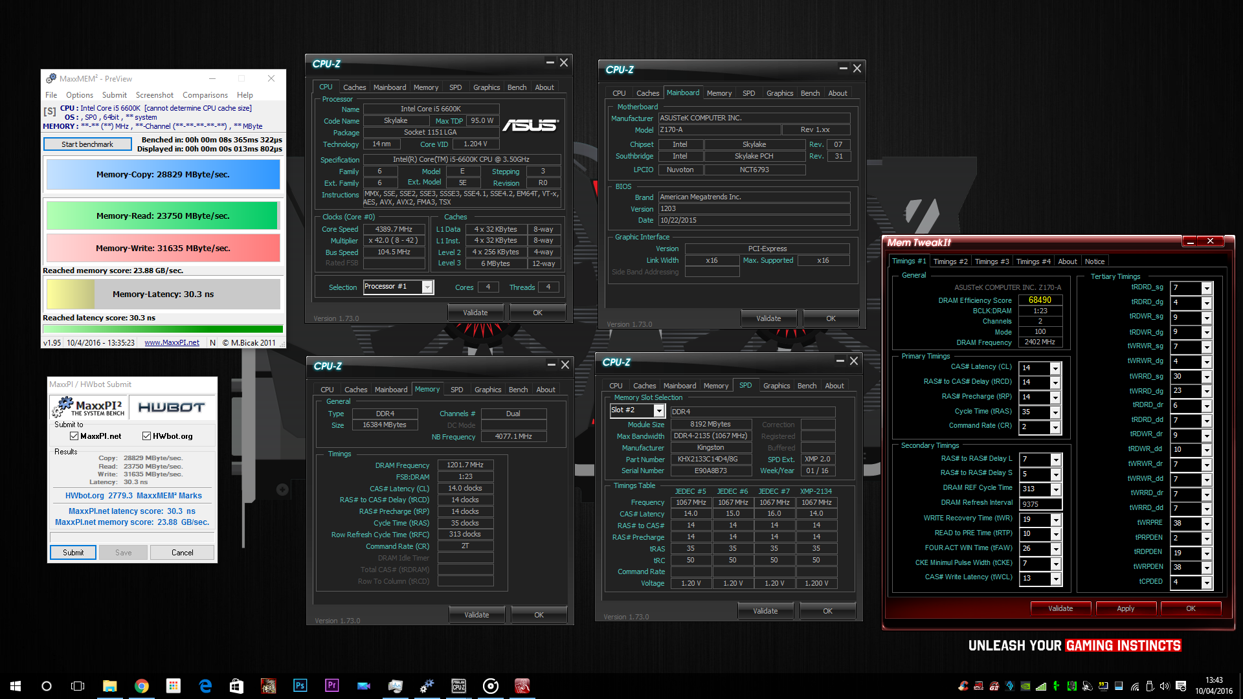The width and height of the screenshot is (1243, 699).
Task: Open tWRPRE tertiary timing dropdown
Action: (x=1207, y=524)
